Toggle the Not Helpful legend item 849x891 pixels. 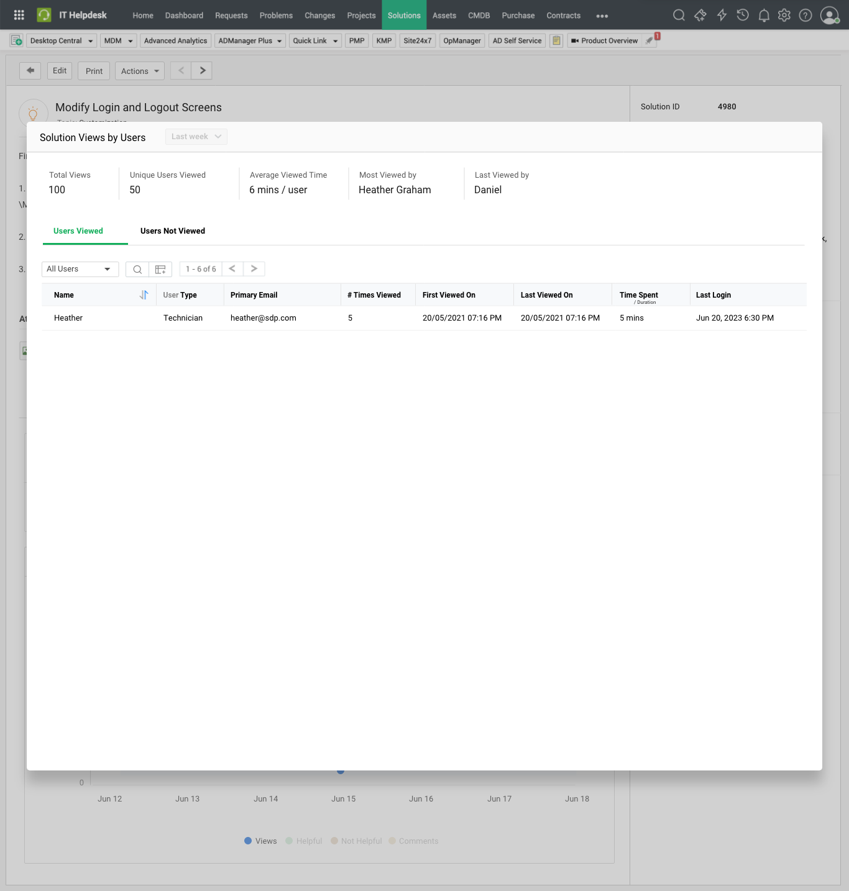coord(356,841)
